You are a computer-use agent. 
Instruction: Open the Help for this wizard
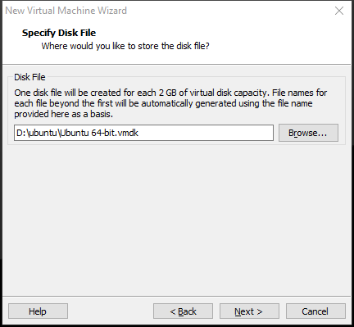(x=38, y=311)
